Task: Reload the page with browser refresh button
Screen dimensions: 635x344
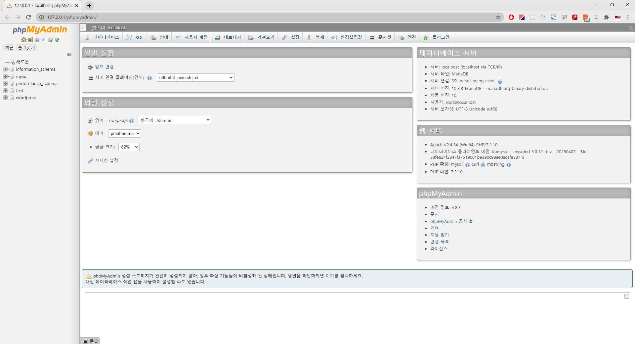Action: (x=28, y=17)
